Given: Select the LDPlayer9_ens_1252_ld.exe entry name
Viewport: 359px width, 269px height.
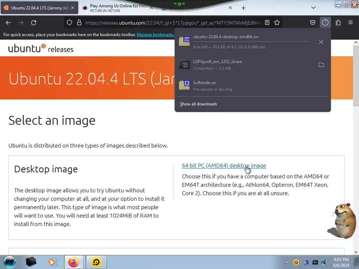Looking at the screenshot, I should click(217, 62).
